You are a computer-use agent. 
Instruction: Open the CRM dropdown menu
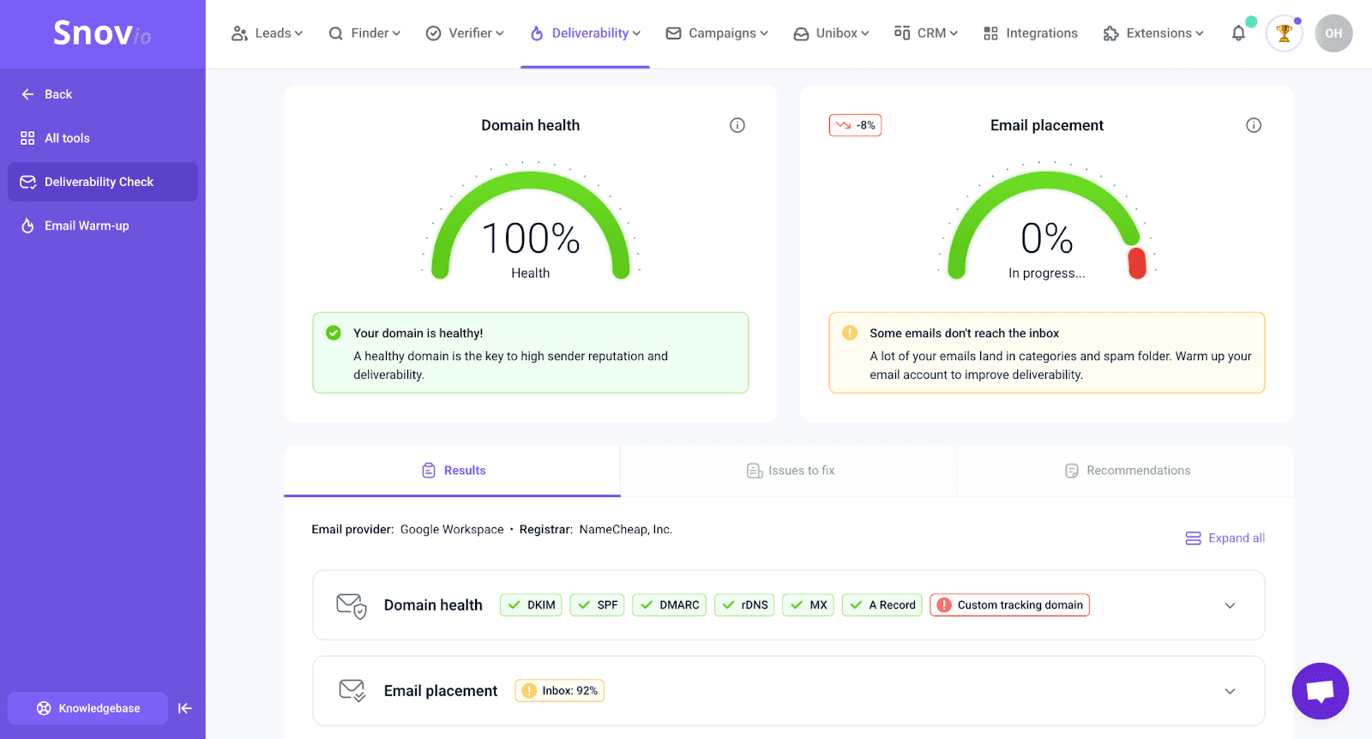(926, 33)
